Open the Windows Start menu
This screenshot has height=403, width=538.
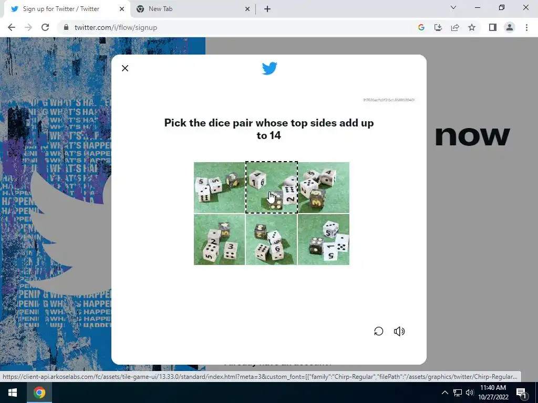coord(13,393)
